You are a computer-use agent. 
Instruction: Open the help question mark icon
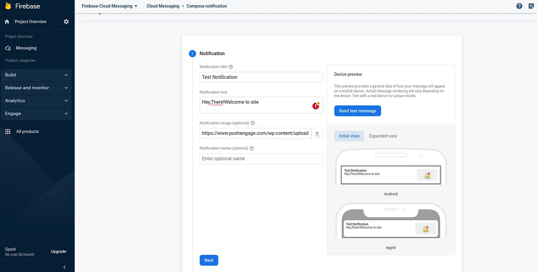tap(519, 6)
